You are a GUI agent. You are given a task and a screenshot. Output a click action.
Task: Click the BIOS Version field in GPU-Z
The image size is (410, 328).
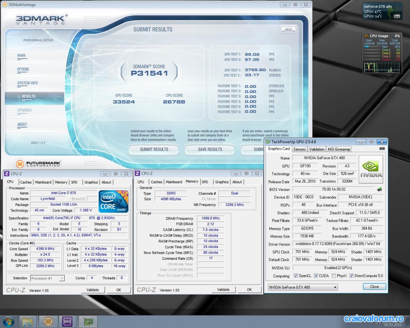[x=333, y=189]
